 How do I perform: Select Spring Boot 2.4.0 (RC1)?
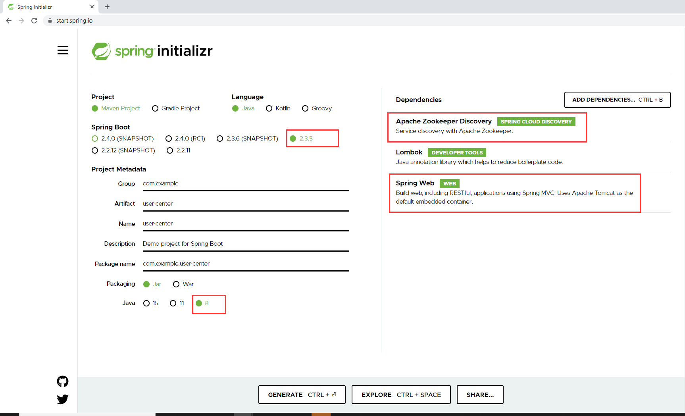click(185, 139)
